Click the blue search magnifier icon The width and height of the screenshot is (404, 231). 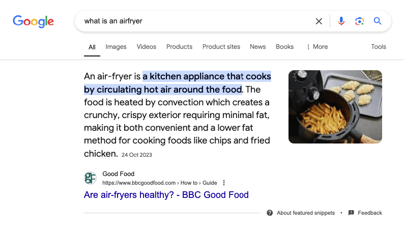(378, 21)
